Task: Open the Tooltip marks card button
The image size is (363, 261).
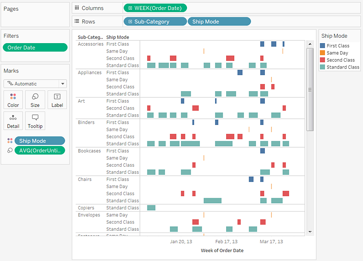Action: [x=35, y=120]
